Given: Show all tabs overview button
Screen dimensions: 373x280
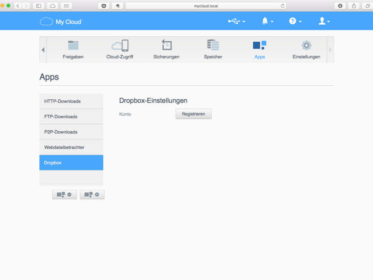Looking at the screenshot, I should coord(368,6).
